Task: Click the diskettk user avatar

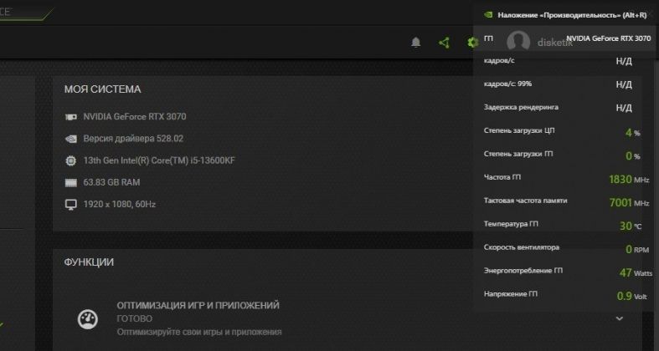Action: (518, 42)
